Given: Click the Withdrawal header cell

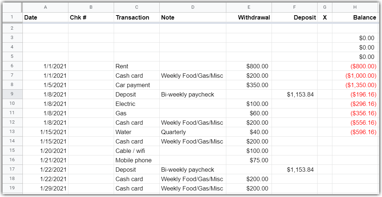Looking at the screenshot, I should 249,17.
